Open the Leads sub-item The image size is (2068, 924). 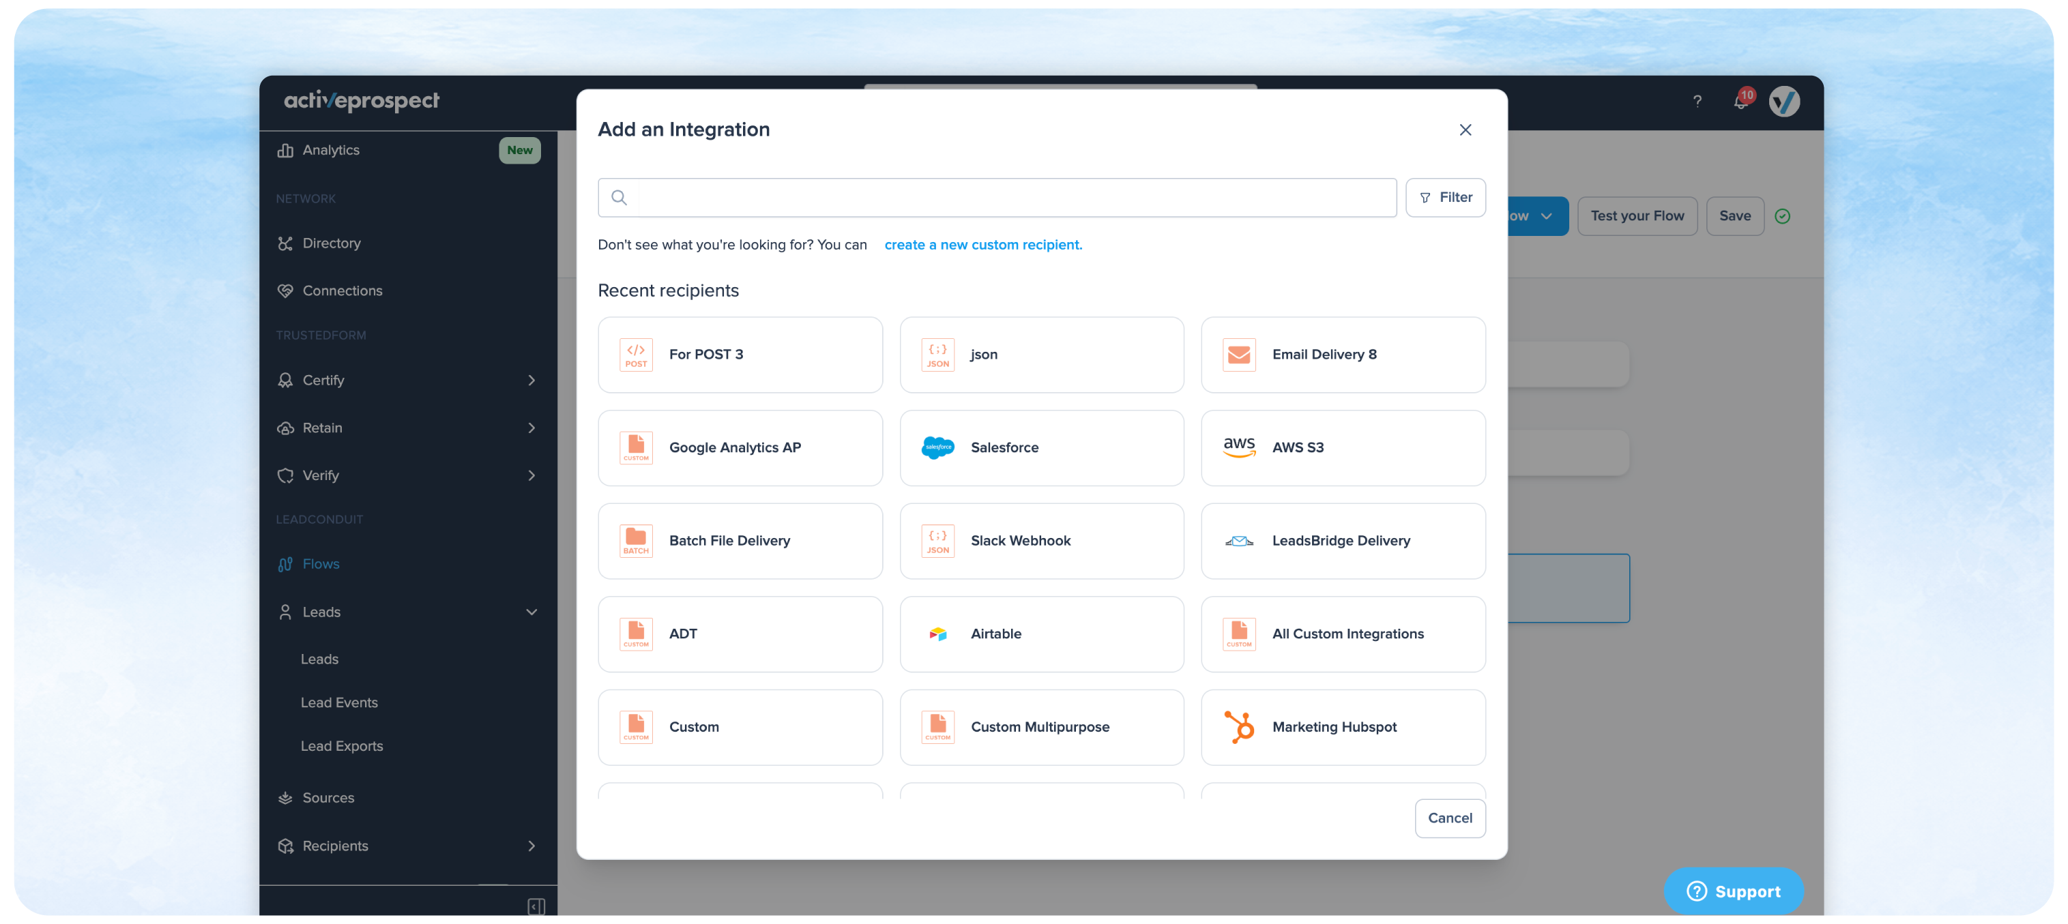click(x=319, y=659)
